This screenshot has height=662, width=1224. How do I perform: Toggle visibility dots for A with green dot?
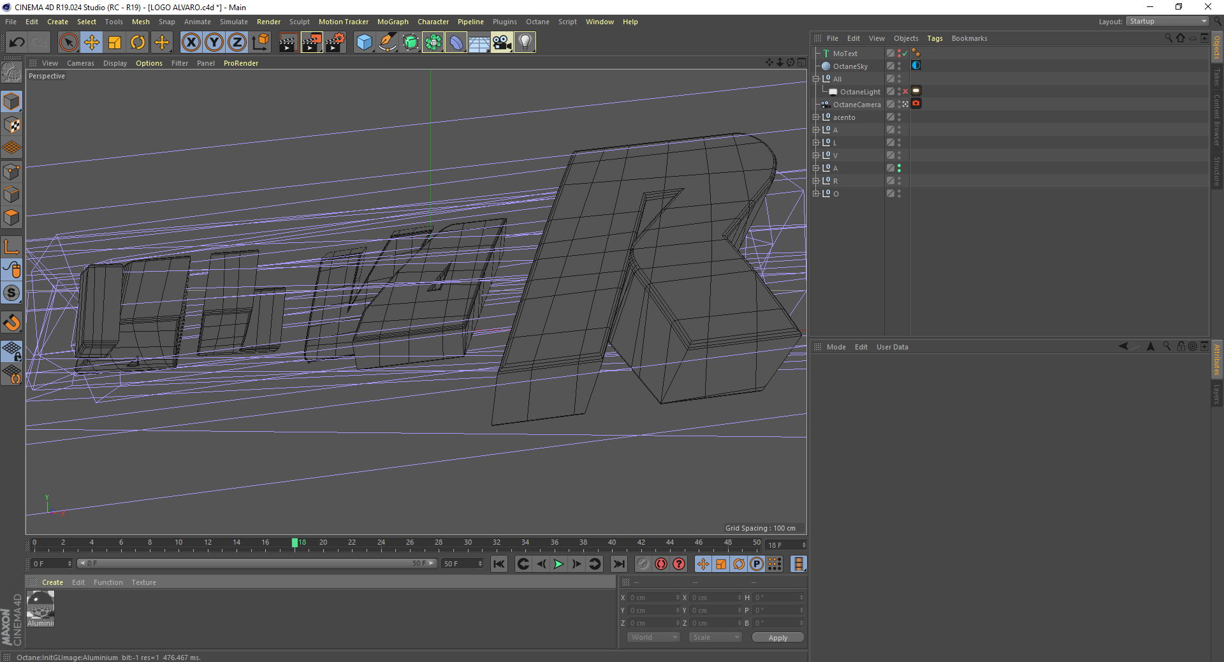coord(899,168)
